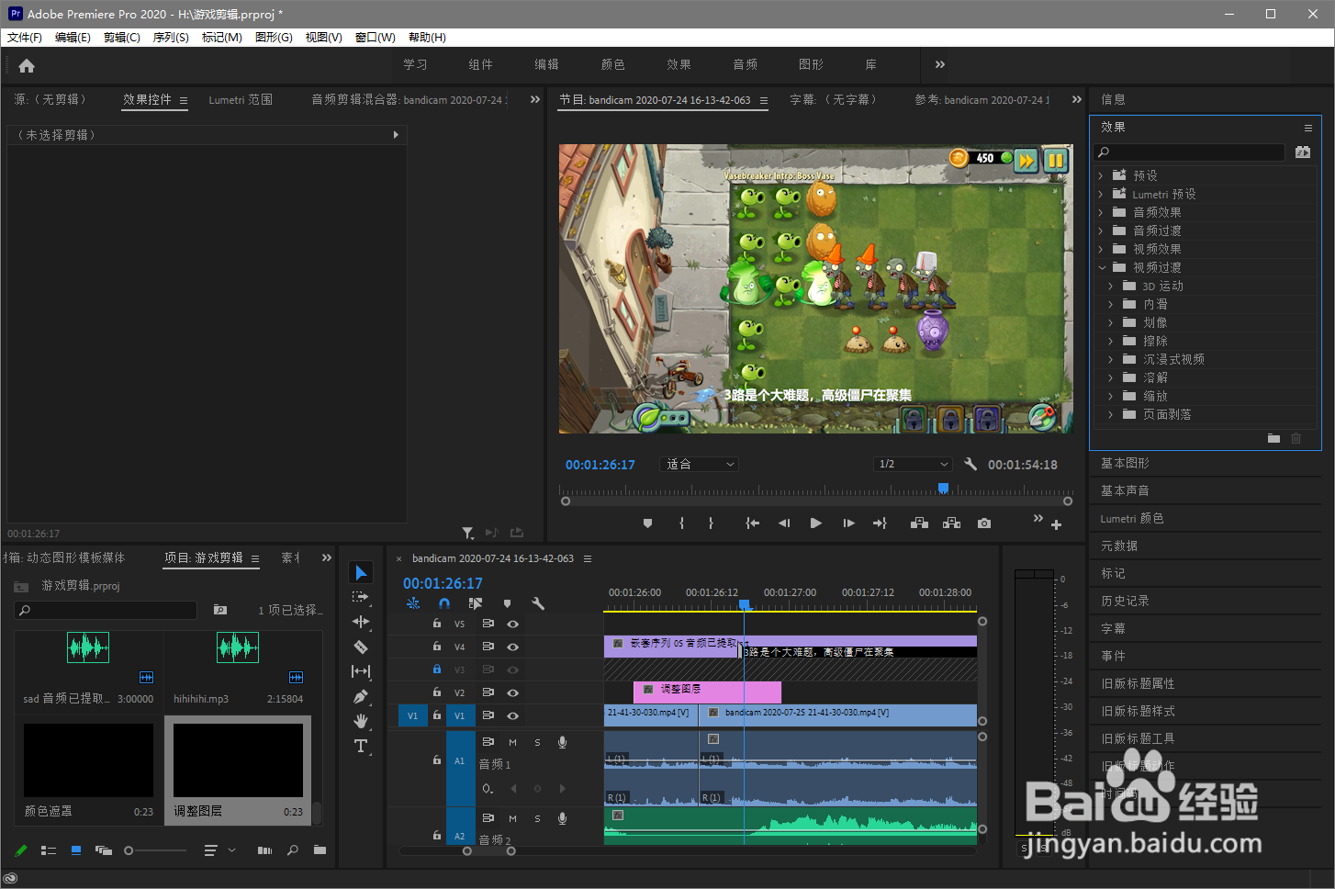Select the Razor tool
Screen dimensions: 1335x889
pos(361,647)
